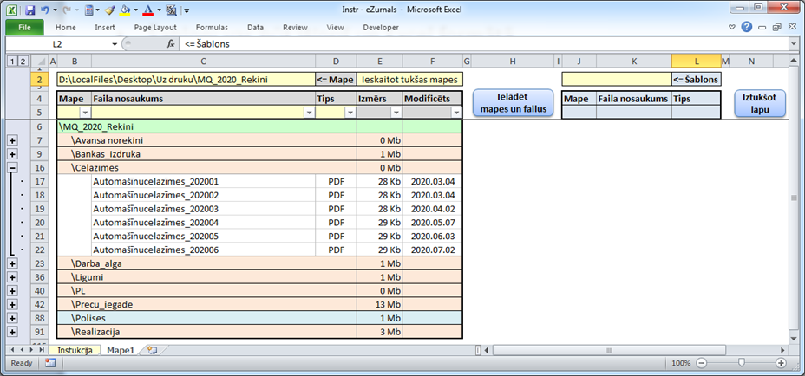Open the Font Color dropdown arrow

tap(159, 10)
